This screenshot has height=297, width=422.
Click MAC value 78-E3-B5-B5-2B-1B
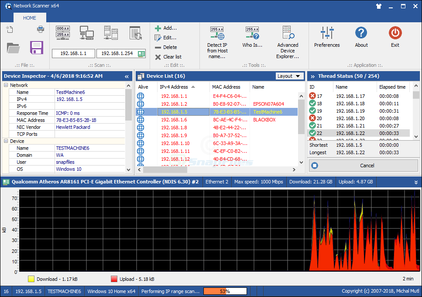click(x=76, y=120)
